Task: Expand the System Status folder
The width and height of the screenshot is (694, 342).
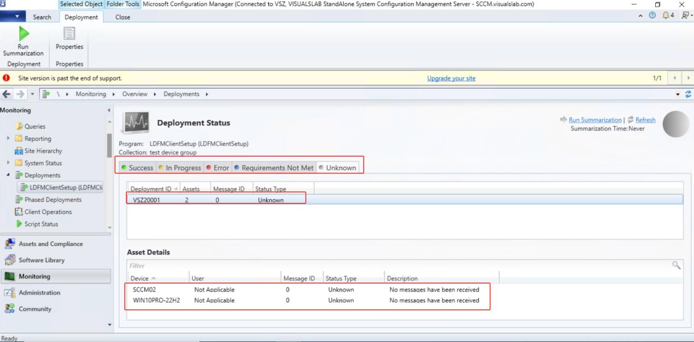Action: [x=8, y=163]
